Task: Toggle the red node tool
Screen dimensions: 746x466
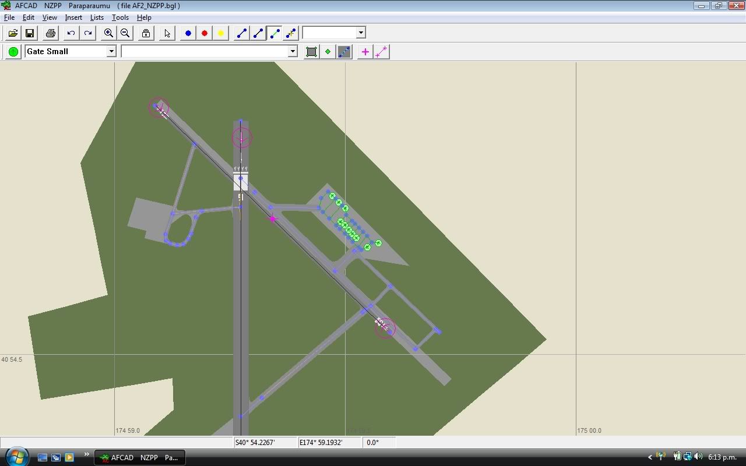Action: [204, 33]
